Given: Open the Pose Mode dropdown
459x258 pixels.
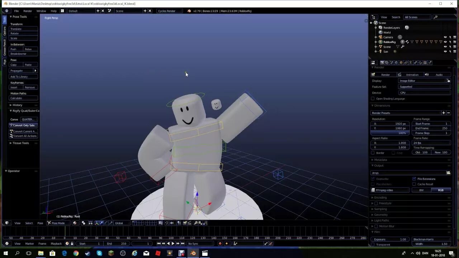Looking at the screenshot, I should [x=58, y=223].
